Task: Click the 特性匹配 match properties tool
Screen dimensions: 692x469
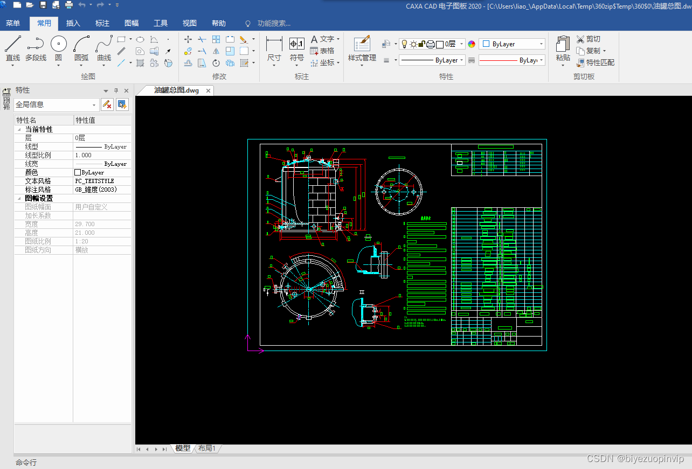Action: (x=595, y=62)
